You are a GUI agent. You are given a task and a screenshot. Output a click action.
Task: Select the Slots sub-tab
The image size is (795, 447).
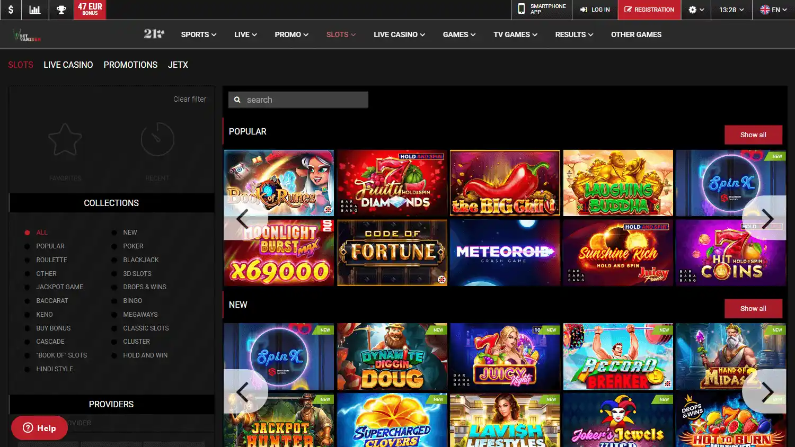(21, 65)
